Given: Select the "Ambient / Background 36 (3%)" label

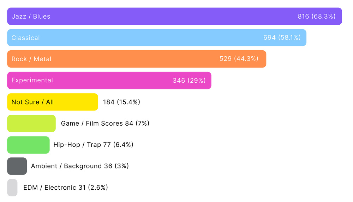Looking at the screenshot, I should (x=80, y=166).
